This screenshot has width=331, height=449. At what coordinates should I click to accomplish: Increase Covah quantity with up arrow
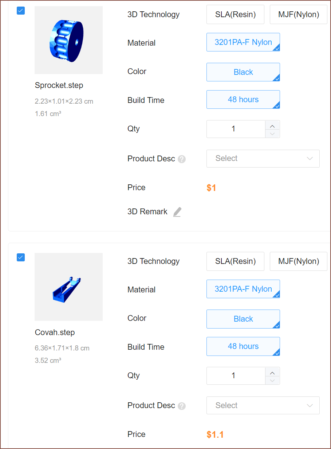(x=272, y=372)
